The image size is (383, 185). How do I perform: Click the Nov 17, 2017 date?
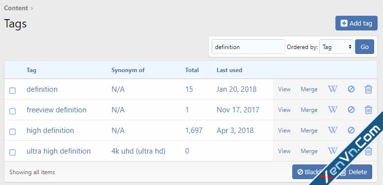click(238, 110)
